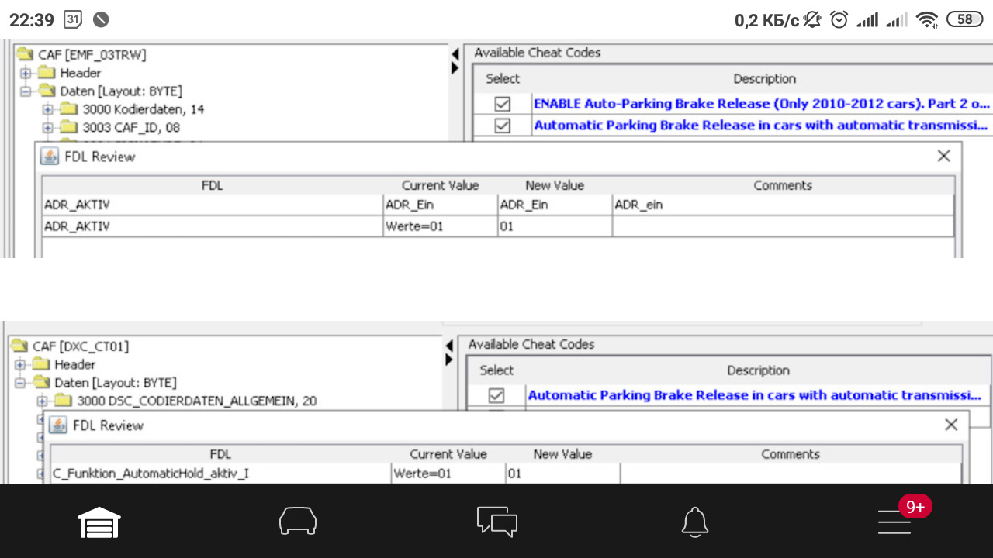Click the CAF [DXC_CT01] folder icon
The image size is (993, 558).
19,346
